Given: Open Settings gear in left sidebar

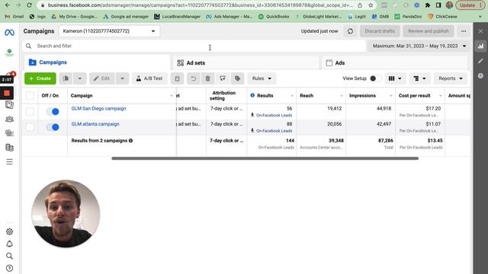Looking at the screenshot, I should 9,231.
